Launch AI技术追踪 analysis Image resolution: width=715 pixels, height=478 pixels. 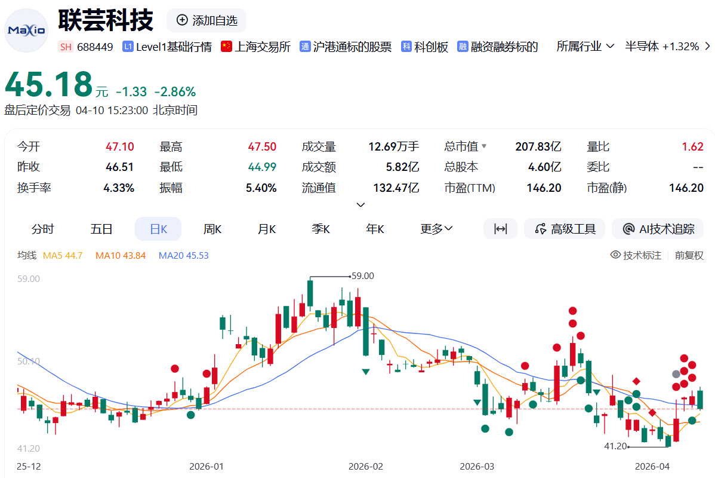click(x=657, y=228)
